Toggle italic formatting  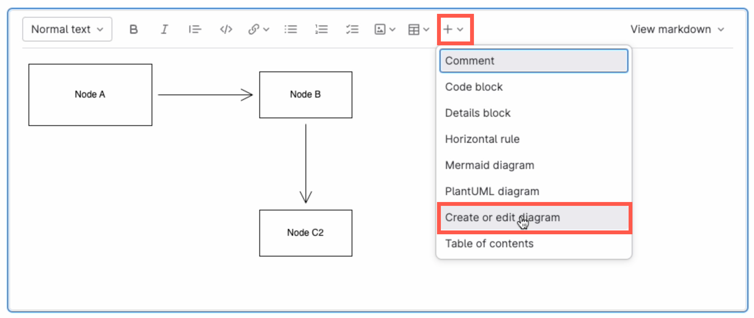click(164, 29)
